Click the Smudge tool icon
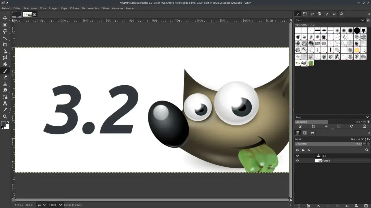This screenshot has width=371, height=208. click(x=5, y=90)
